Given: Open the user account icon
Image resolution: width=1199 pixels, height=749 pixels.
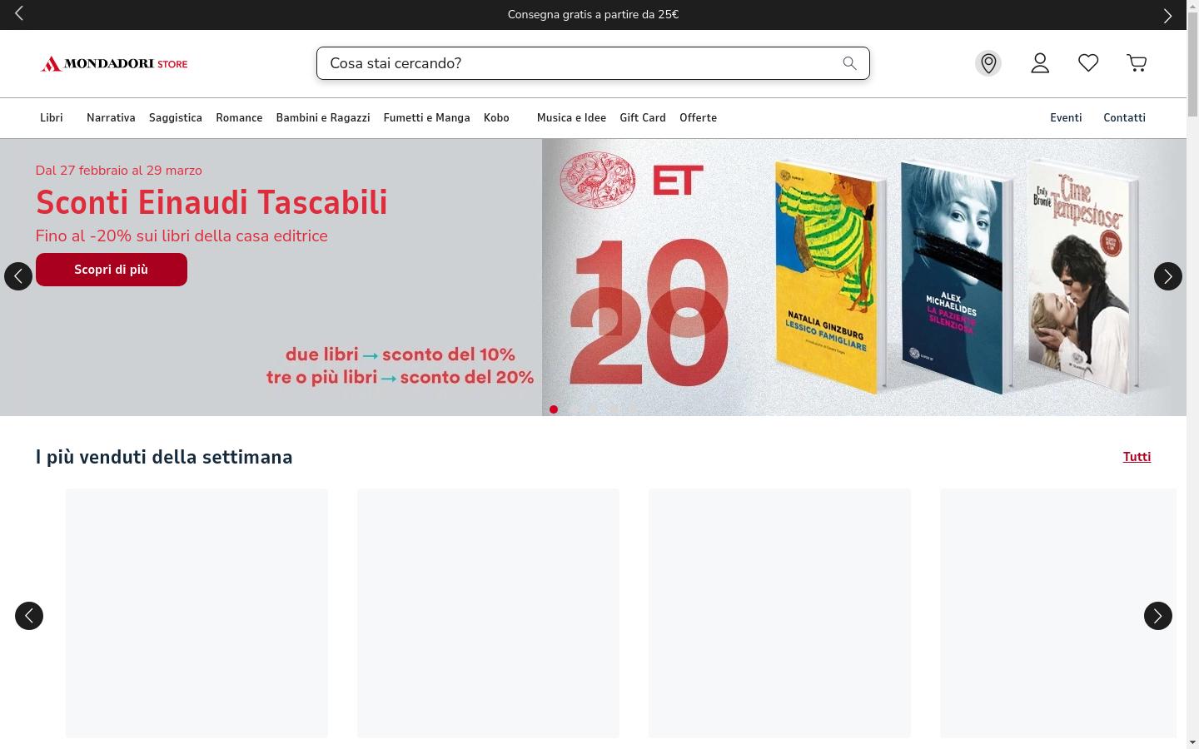Looking at the screenshot, I should (1040, 63).
